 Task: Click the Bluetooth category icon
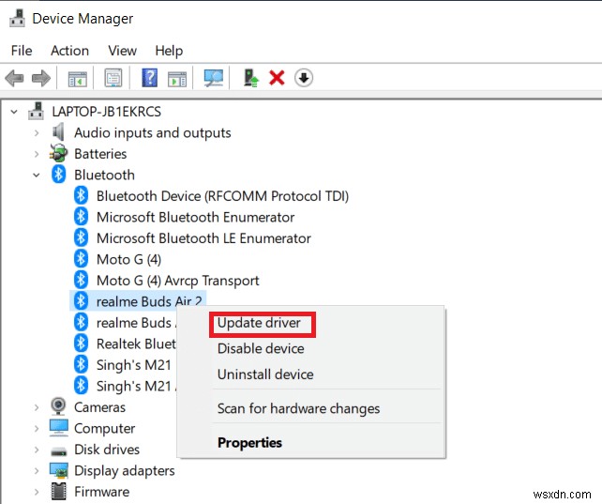click(x=59, y=175)
